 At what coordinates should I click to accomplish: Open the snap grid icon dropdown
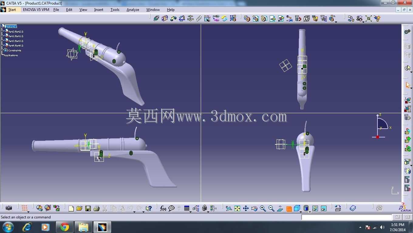29,212
